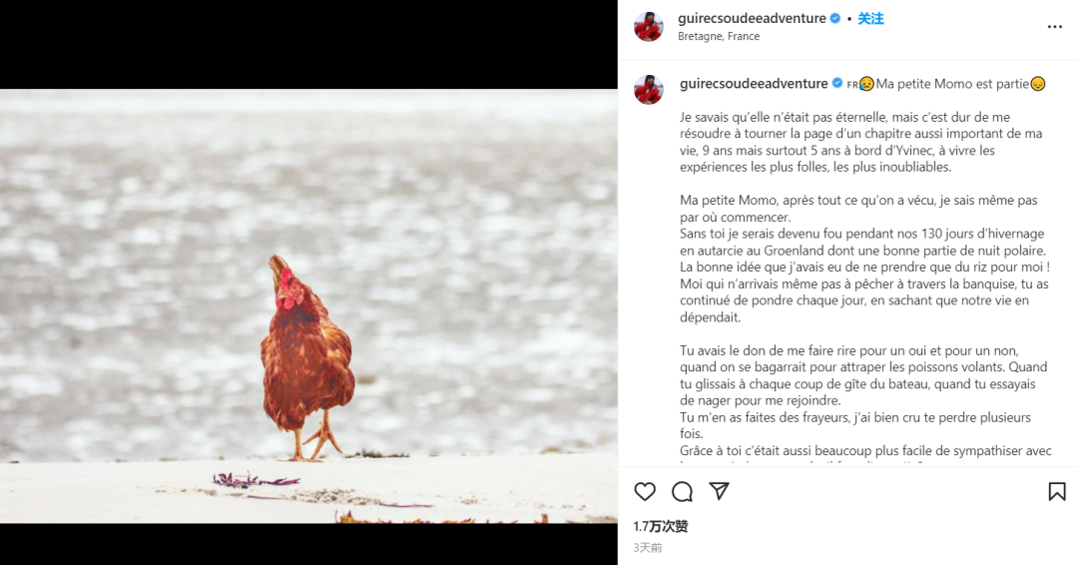Viewport: 1078px width, 565px height.
Task: Follow the account via the blue 关注 button
Action: [x=870, y=19]
